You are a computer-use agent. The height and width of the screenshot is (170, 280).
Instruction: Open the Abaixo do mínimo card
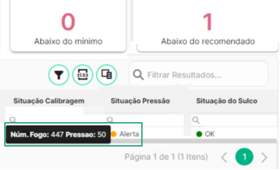(68, 26)
